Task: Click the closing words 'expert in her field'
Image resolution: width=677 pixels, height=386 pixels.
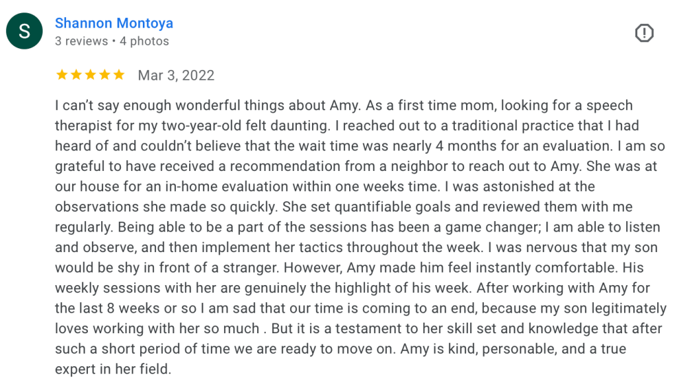Action: point(112,370)
